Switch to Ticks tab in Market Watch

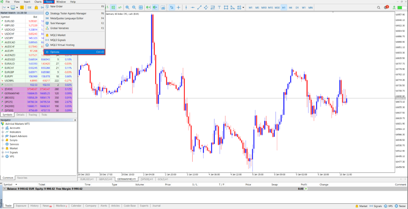pyautogui.click(x=44, y=115)
